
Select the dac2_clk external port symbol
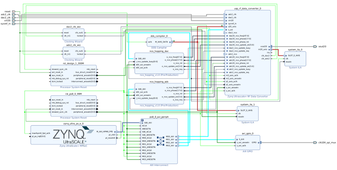point(14,17)
